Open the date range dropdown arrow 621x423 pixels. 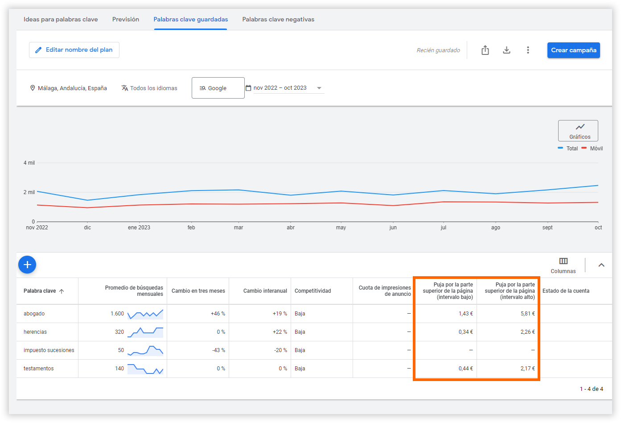pos(319,88)
